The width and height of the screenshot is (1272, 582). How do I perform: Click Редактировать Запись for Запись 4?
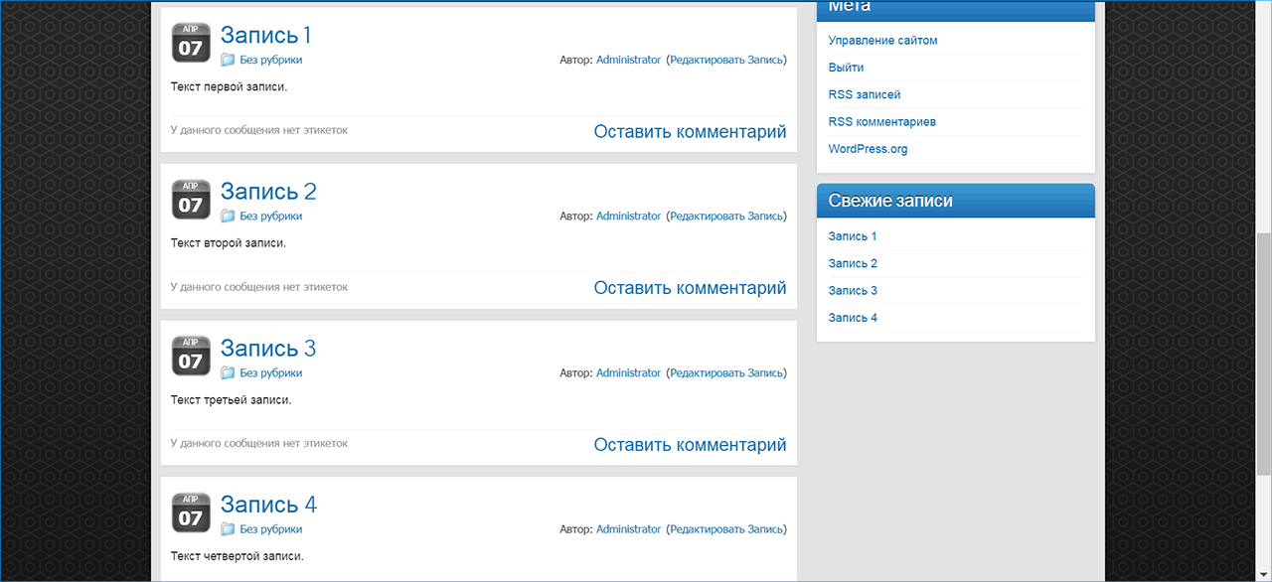pos(726,529)
